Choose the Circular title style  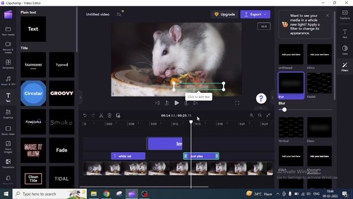coord(33,93)
